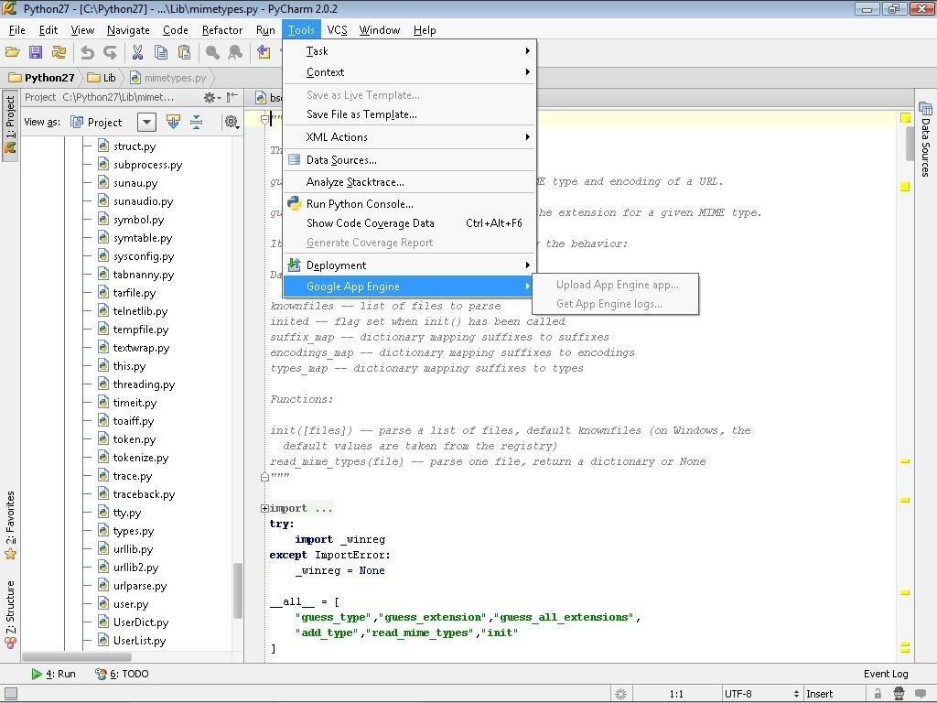
Task: Expand the folded import block
Action: (264, 508)
